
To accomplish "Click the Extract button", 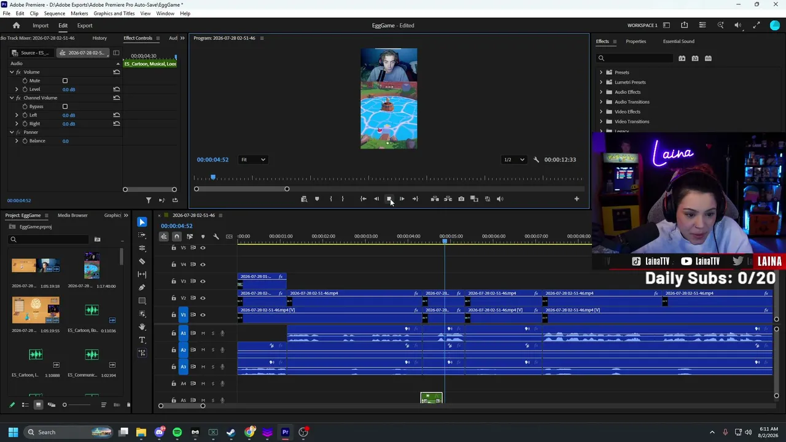I will 448,199.
